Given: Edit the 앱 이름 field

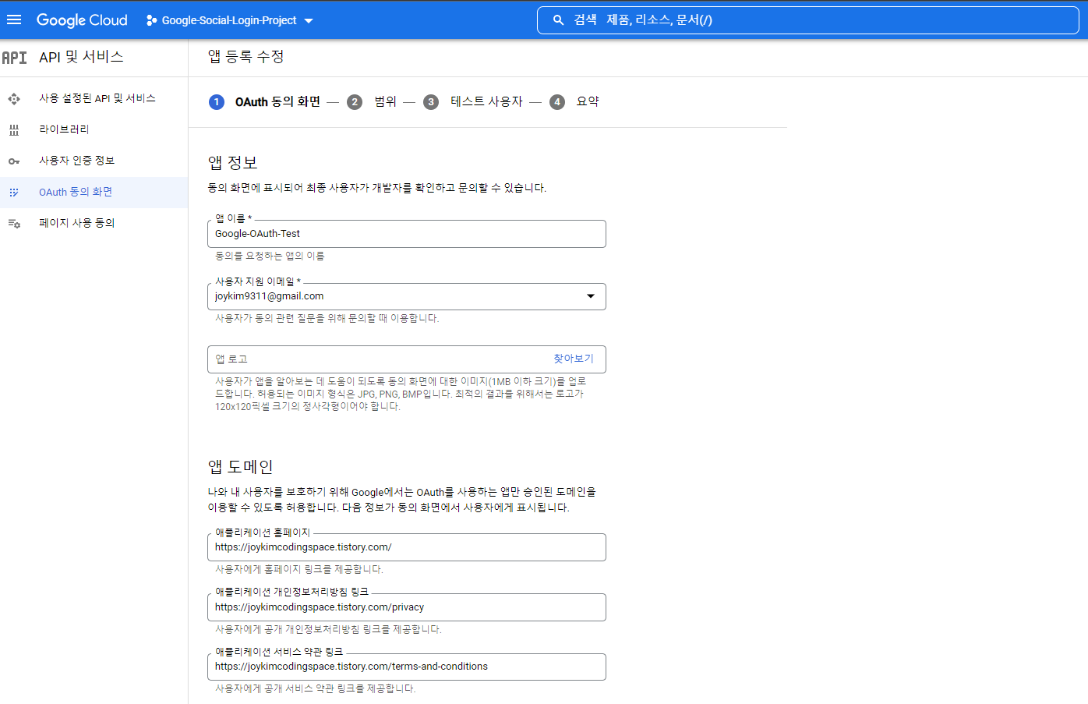Looking at the screenshot, I should 407,234.
